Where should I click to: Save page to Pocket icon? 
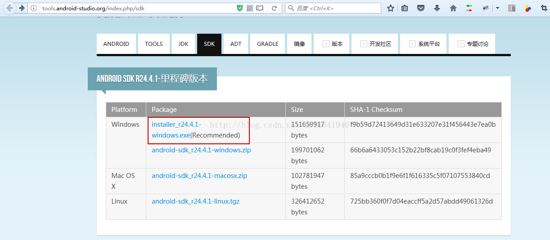click(x=420, y=8)
